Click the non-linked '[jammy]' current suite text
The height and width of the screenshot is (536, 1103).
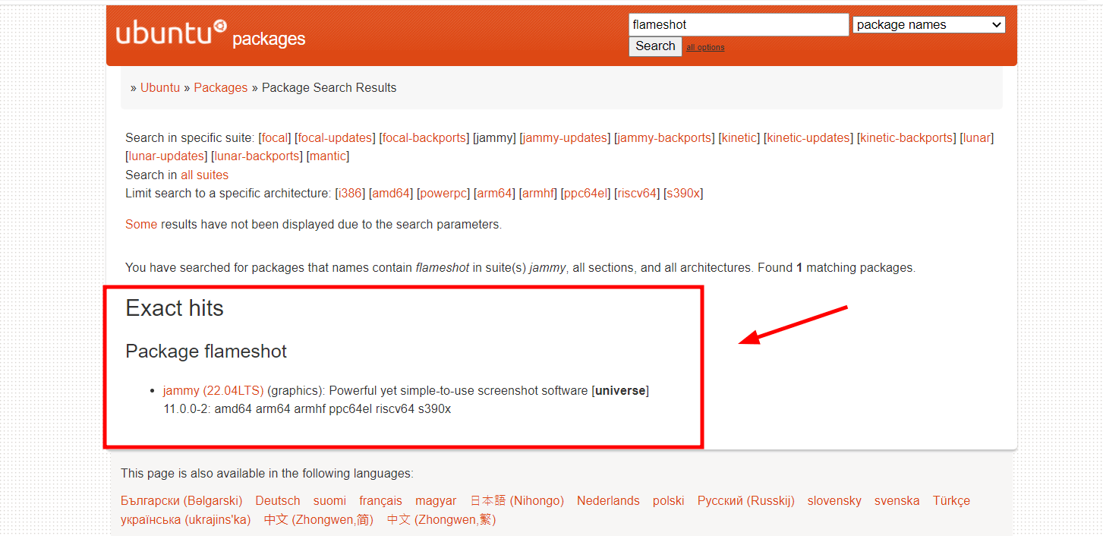click(x=494, y=137)
